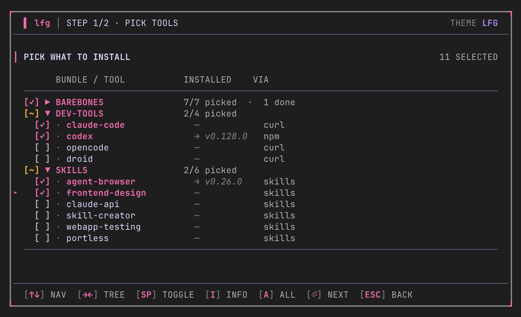Image resolution: width=521 pixels, height=317 pixels.
Task: Toggle the SKILLS bundle checkbox
Action: [32, 170]
